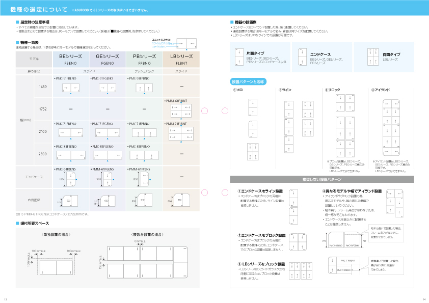
Task: Select the 据付所要スペース section heading
Action: click(35, 224)
